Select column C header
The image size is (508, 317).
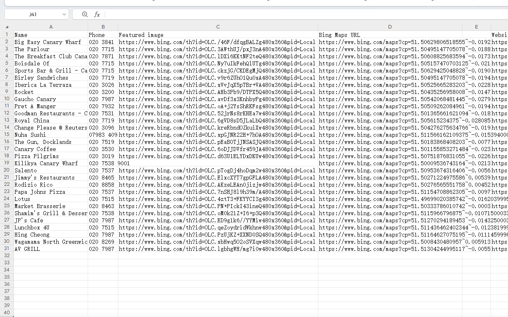[x=218, y=27]
